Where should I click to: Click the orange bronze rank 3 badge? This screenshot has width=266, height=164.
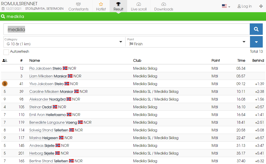click(x=5, y=84)
